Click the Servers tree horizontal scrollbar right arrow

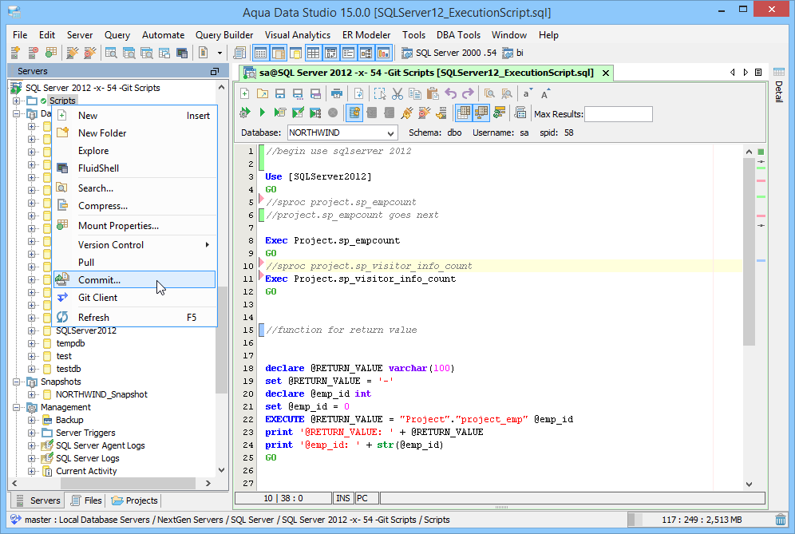208,483
